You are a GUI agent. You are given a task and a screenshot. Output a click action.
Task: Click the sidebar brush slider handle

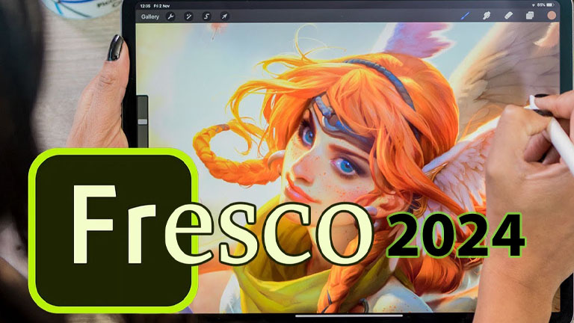(143, 122)
